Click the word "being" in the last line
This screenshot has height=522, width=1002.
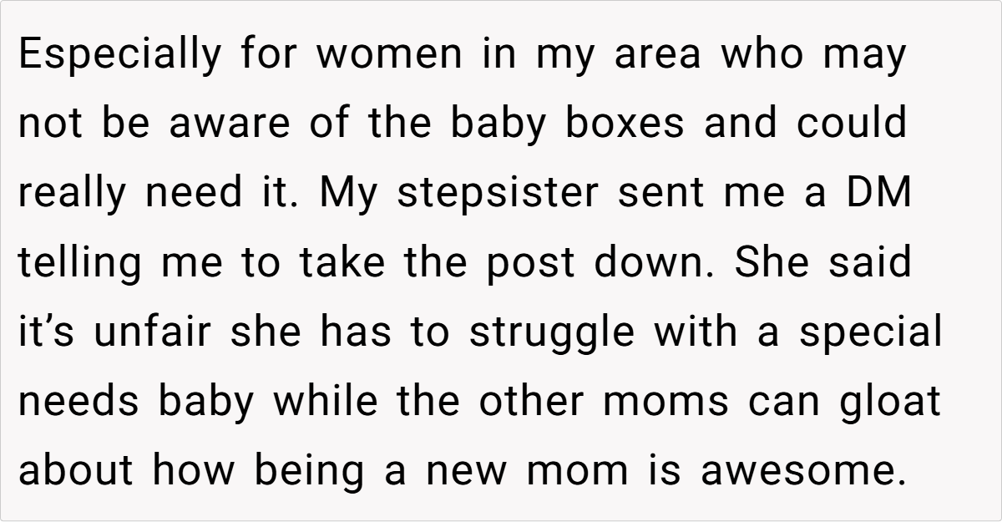pos(310,471)
